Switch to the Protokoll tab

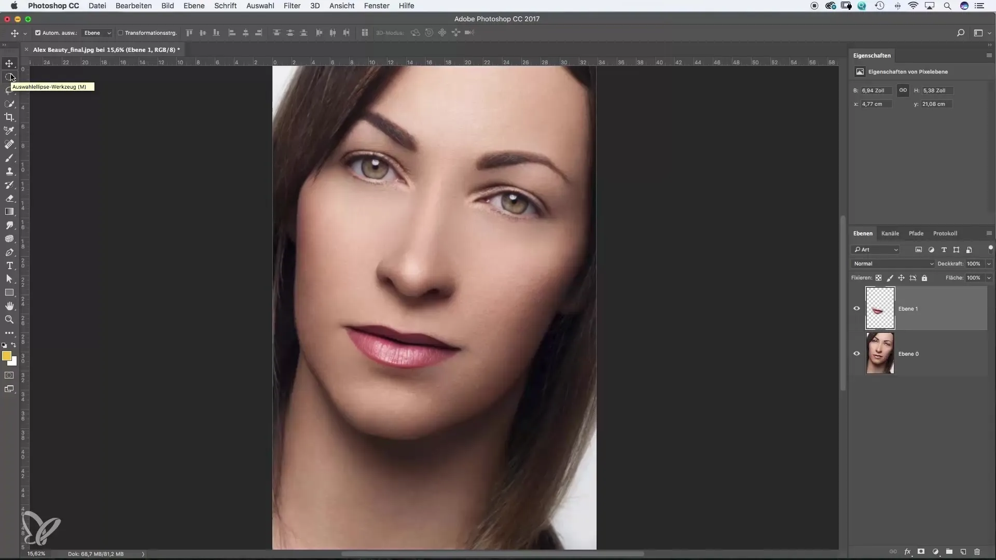tap(945, 233)
